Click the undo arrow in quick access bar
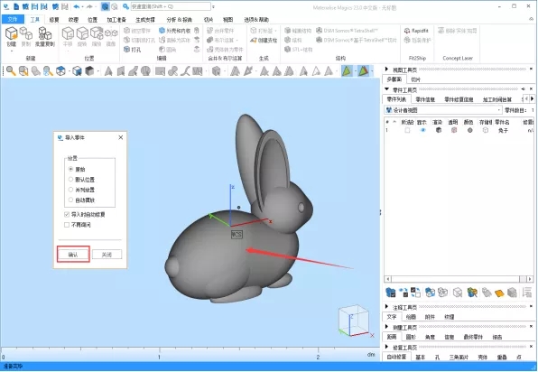Screen dimensions: 538x372 tap(77, 6)
